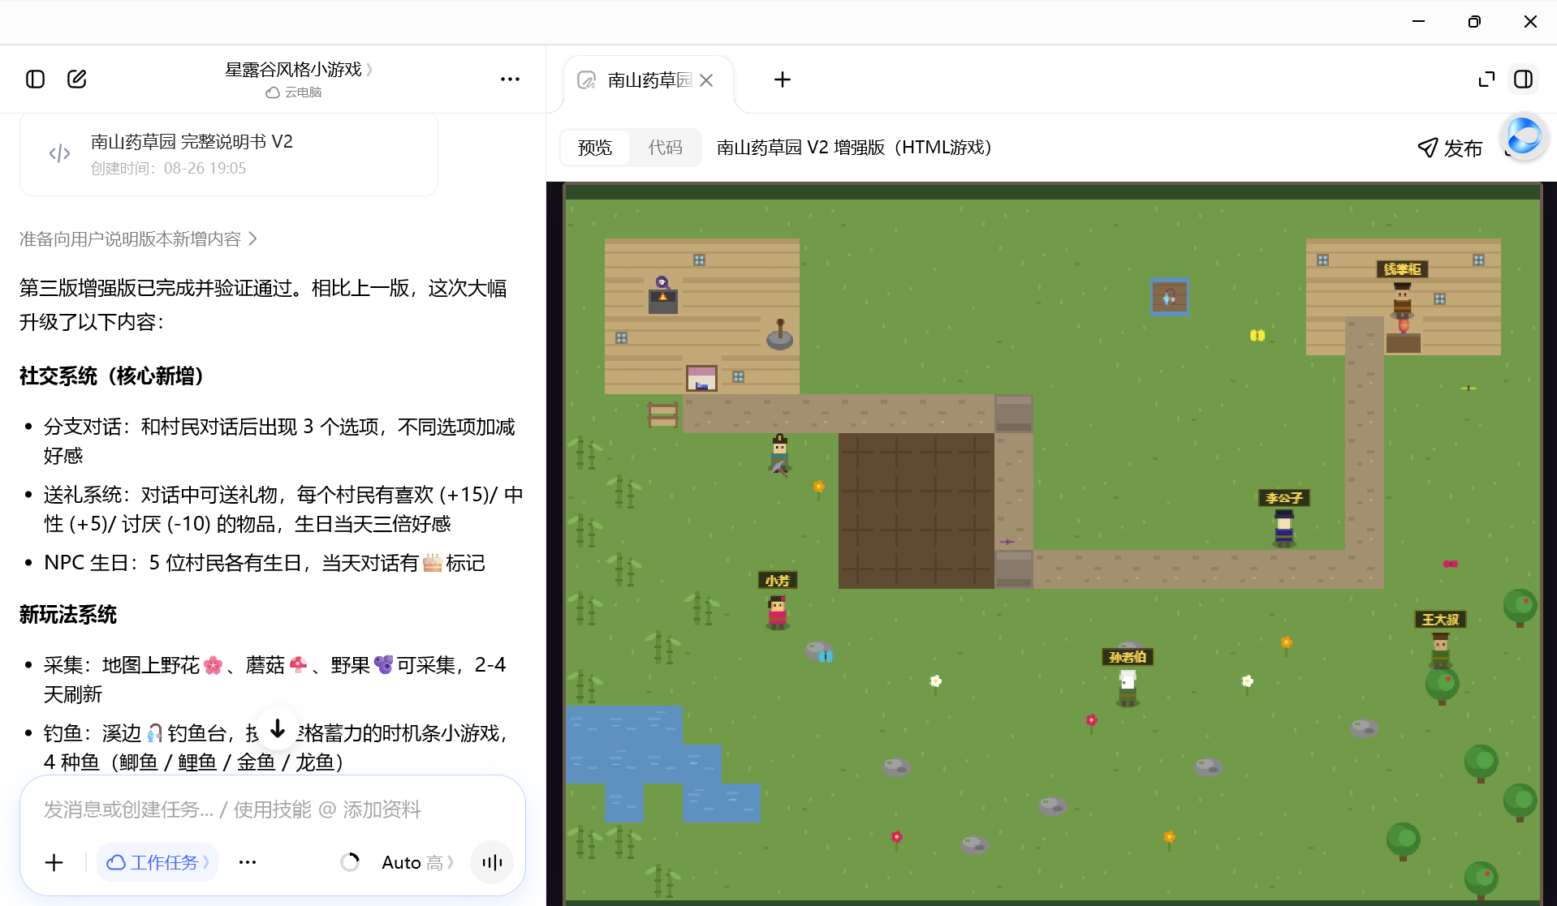Click the 王大叔 NPC character

[x=1441, y=650]
